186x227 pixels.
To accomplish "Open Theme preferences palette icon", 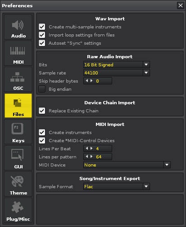I will [17, 181].
